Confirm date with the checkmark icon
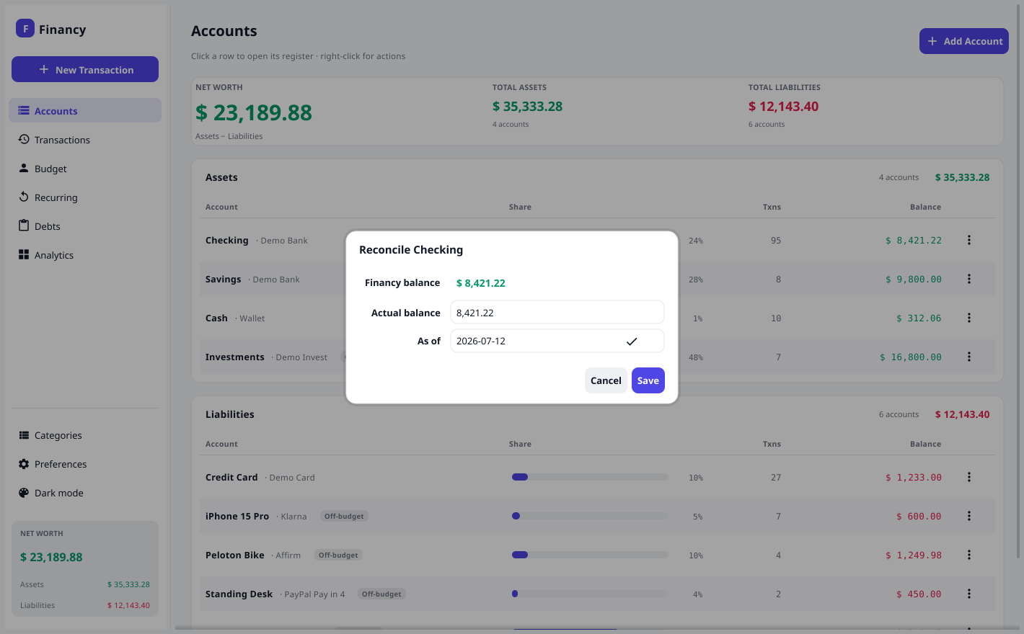This screenshot has width=1024, height=634. [x=632, y=341]
